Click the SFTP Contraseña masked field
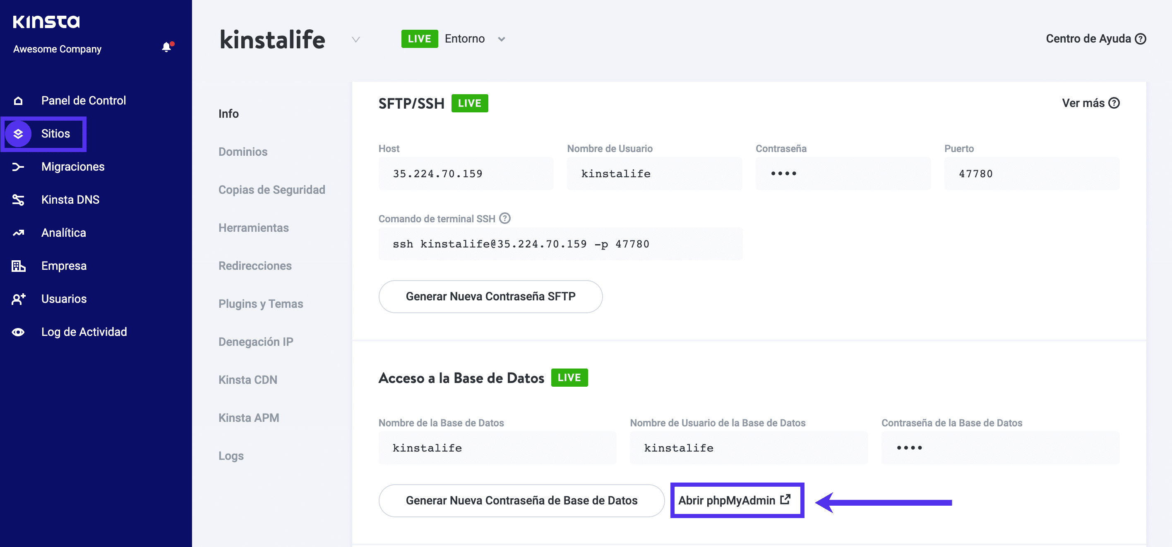1172x547 pixels. pyautogui.click(x=843, y=174)
